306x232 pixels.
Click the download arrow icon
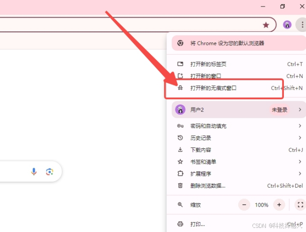(180, 150)
